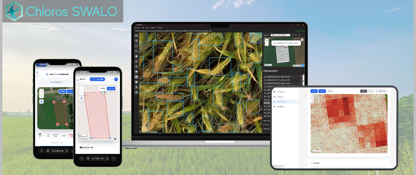Image resolution: width=416 pixels, height=175 pixels.
Task: Toggle the Mesh layer button on tablet
Action: tap(330, 91)
